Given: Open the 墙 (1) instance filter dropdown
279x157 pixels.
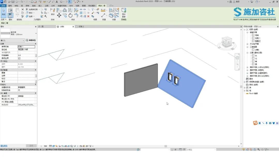Looking at the screenshot, I should 12,41.
